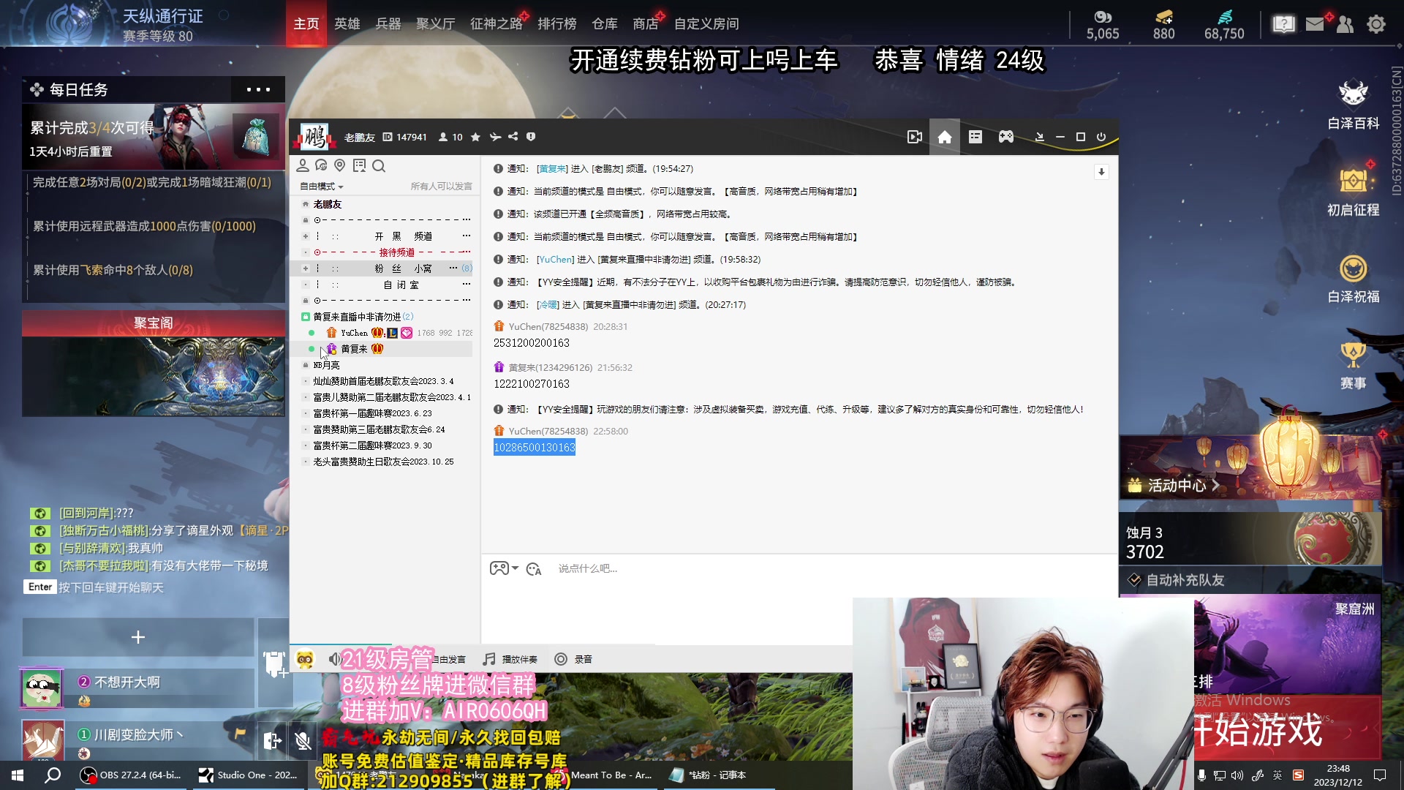Open the YY raccoon avatar icon
Image resolution: width=1404 pixels, height=790 pixels.
pos(305,659)
